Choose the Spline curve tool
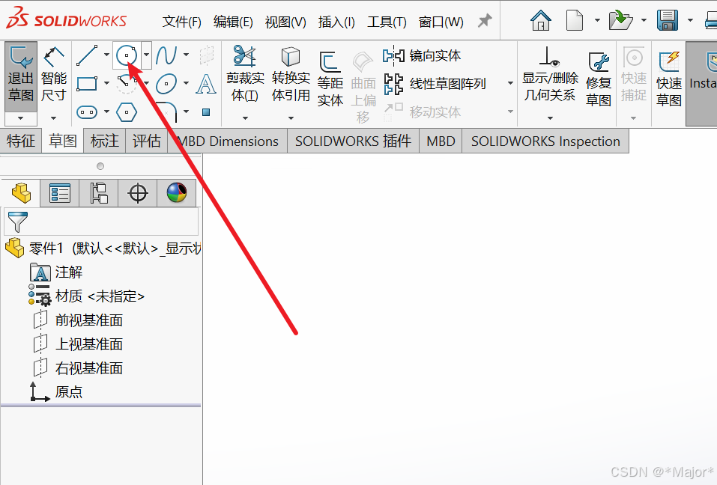717x485 pixels. point(166,55)
